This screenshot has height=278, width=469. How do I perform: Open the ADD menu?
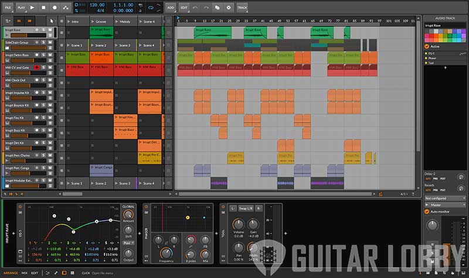(171, 8)
